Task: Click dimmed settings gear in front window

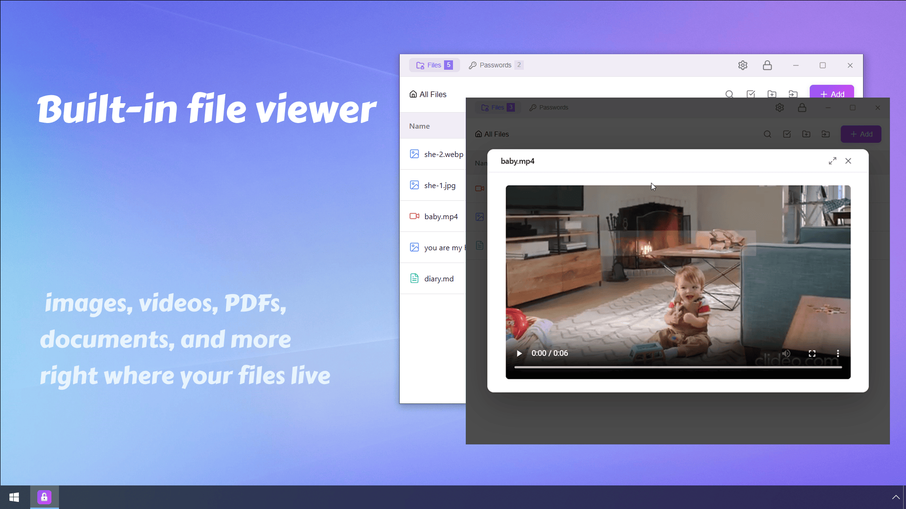Action: point(780,107)
